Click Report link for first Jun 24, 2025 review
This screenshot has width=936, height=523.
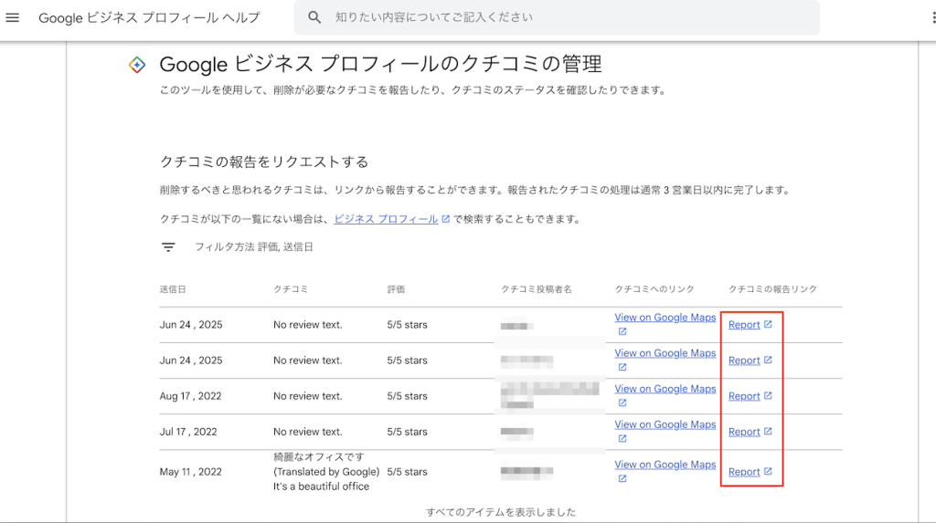pyautogui.click(x=744, y=325)
